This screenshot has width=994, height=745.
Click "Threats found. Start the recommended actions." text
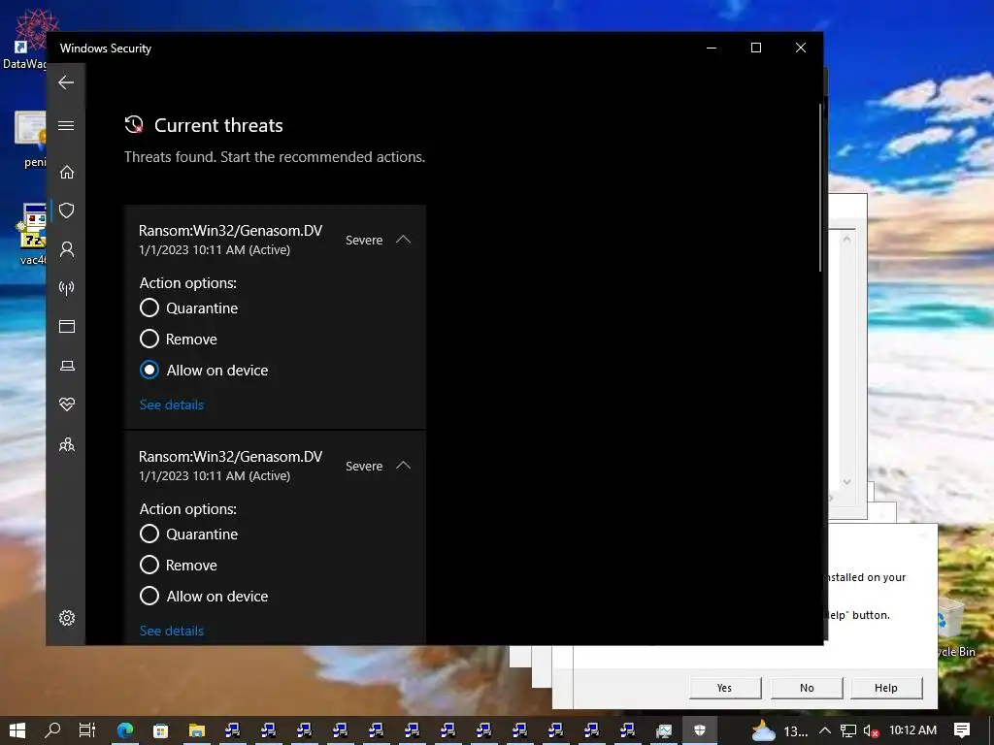pos(275,157)
